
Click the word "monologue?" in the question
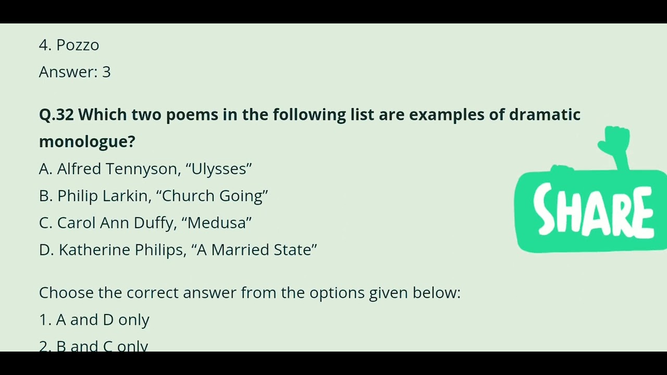coord(87,142)
